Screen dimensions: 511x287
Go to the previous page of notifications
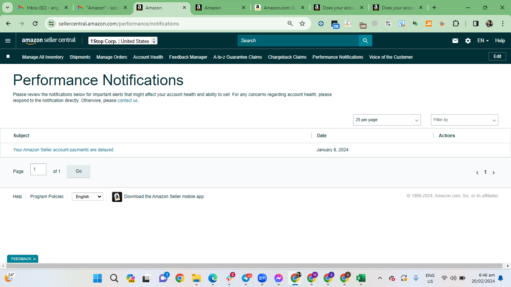[477, 173]
